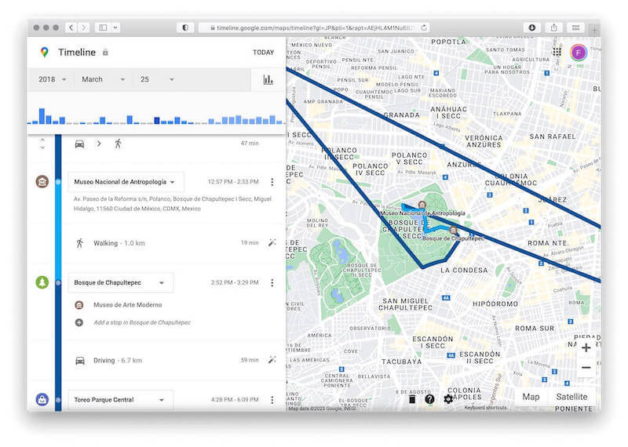Click the Safari address bar
This screenshot has height=447, width=628.
(315, 27)
